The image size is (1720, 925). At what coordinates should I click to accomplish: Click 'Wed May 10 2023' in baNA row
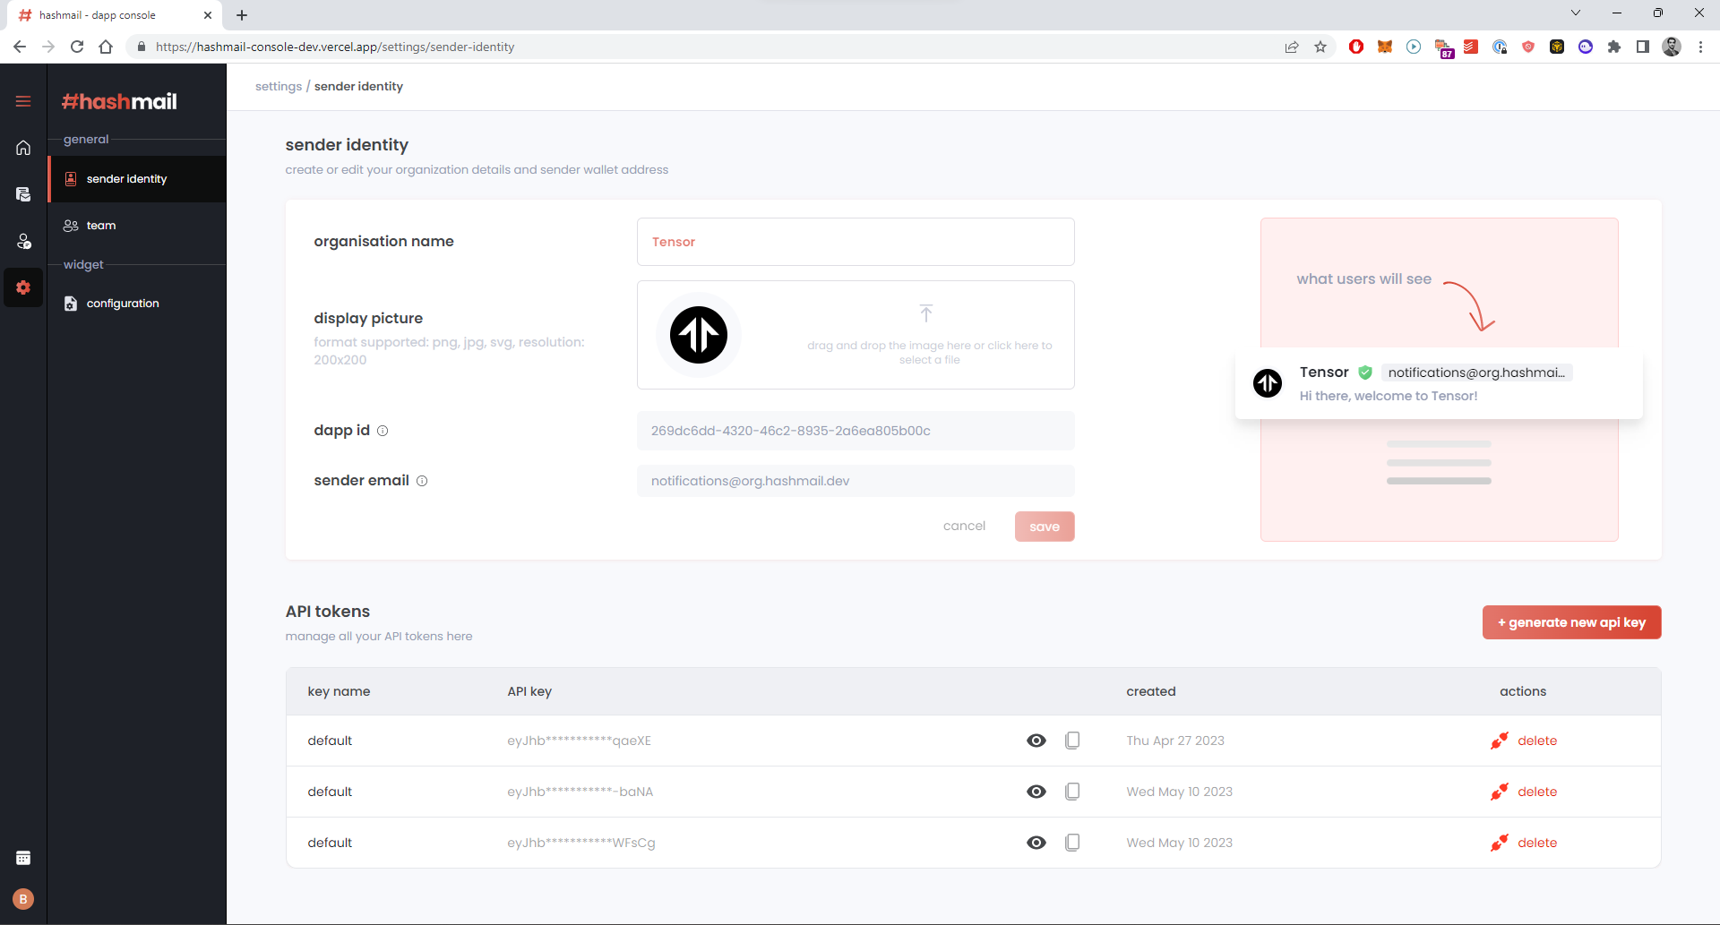pos(1180,792)
